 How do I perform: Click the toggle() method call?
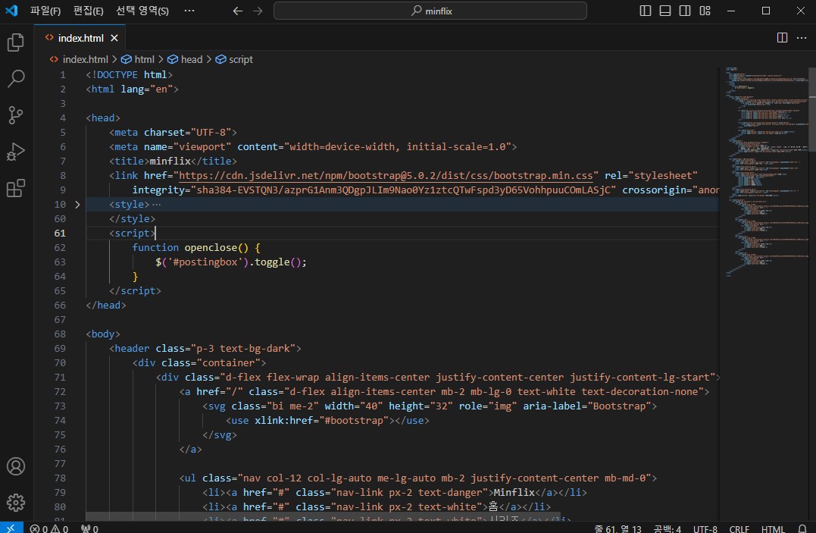(x=277, y=262)
